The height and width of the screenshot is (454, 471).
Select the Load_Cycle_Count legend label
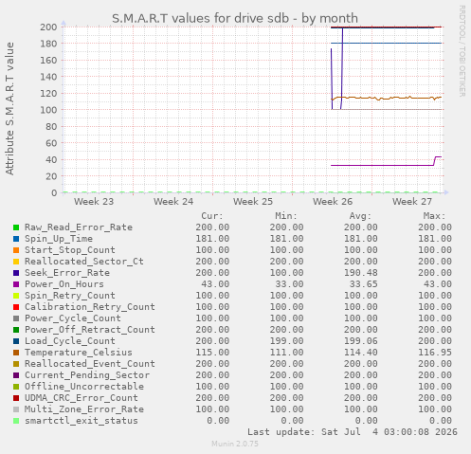pos(70,341)
